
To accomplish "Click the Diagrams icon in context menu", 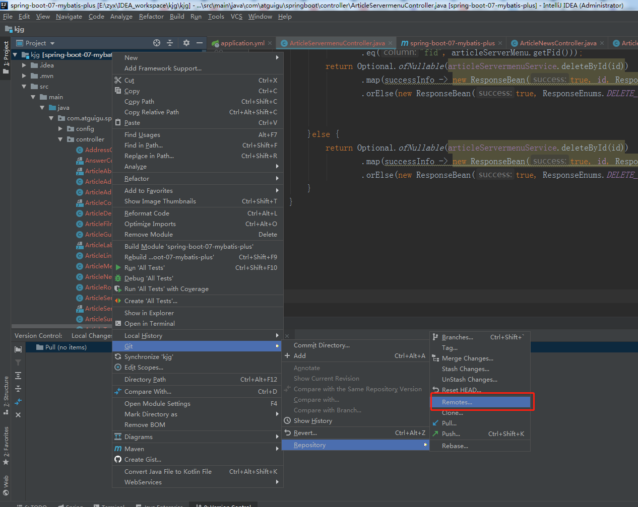I will point(118,437).
